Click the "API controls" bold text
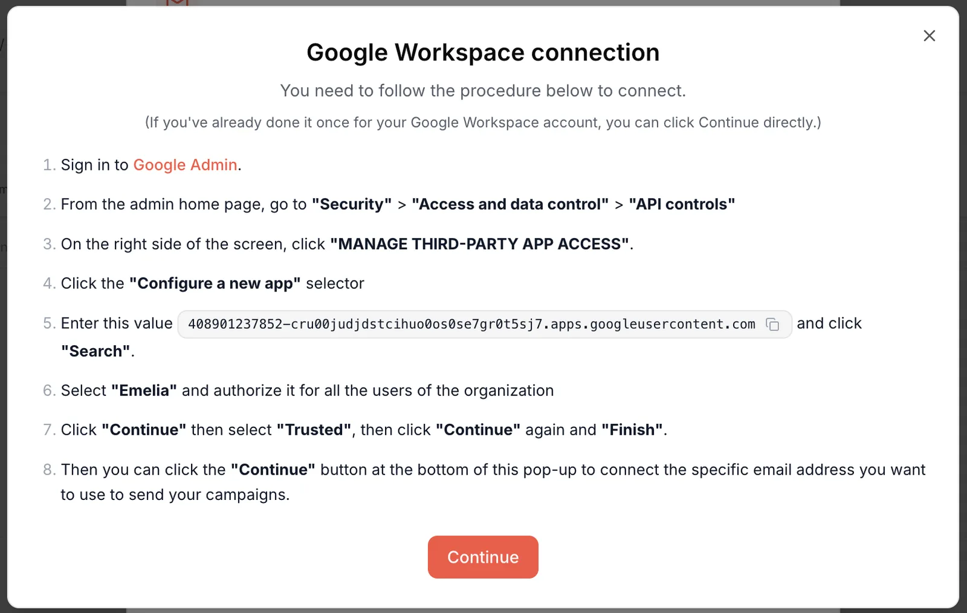The image size is (967, 613). pyautogui.click(x=682, y=204)
